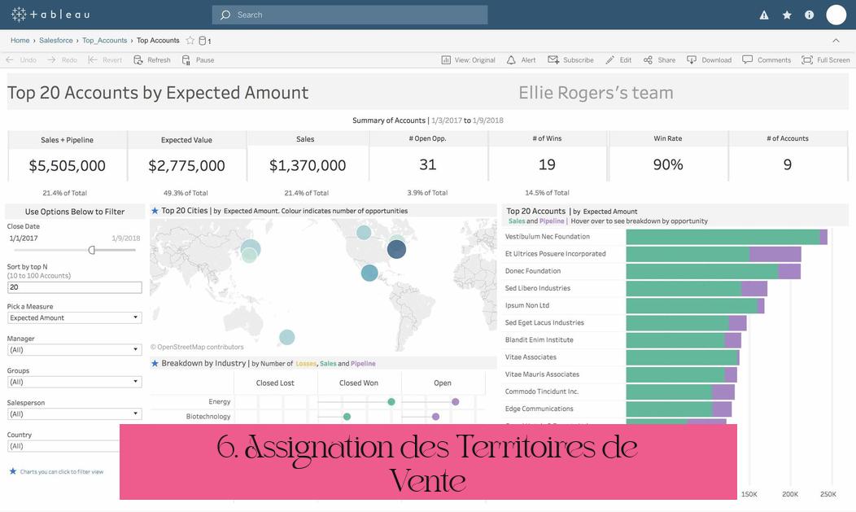The width and height of the screenshot is (856, 512).
Task: Open the Manager filter dropdown
Action: [x=75, y=350]
